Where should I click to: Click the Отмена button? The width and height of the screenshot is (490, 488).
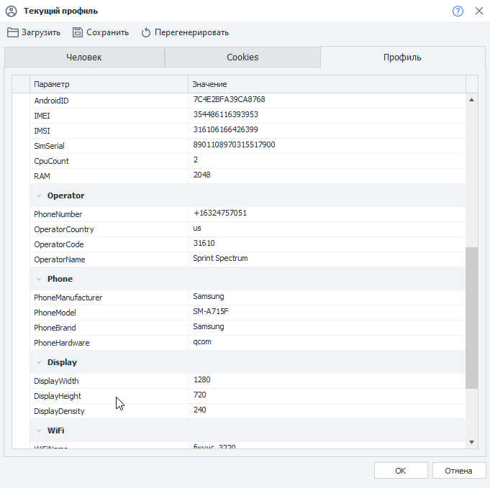(459, 471)
